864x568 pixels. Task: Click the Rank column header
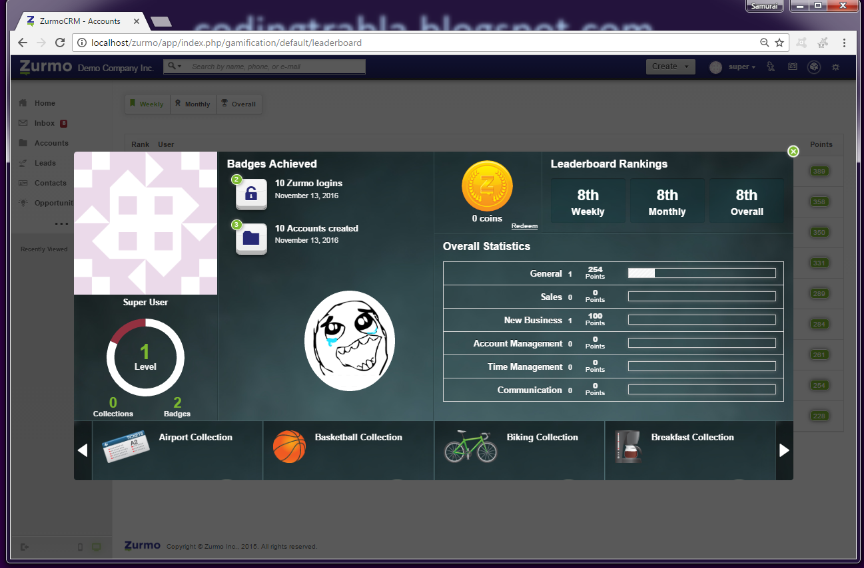[140, 144]
